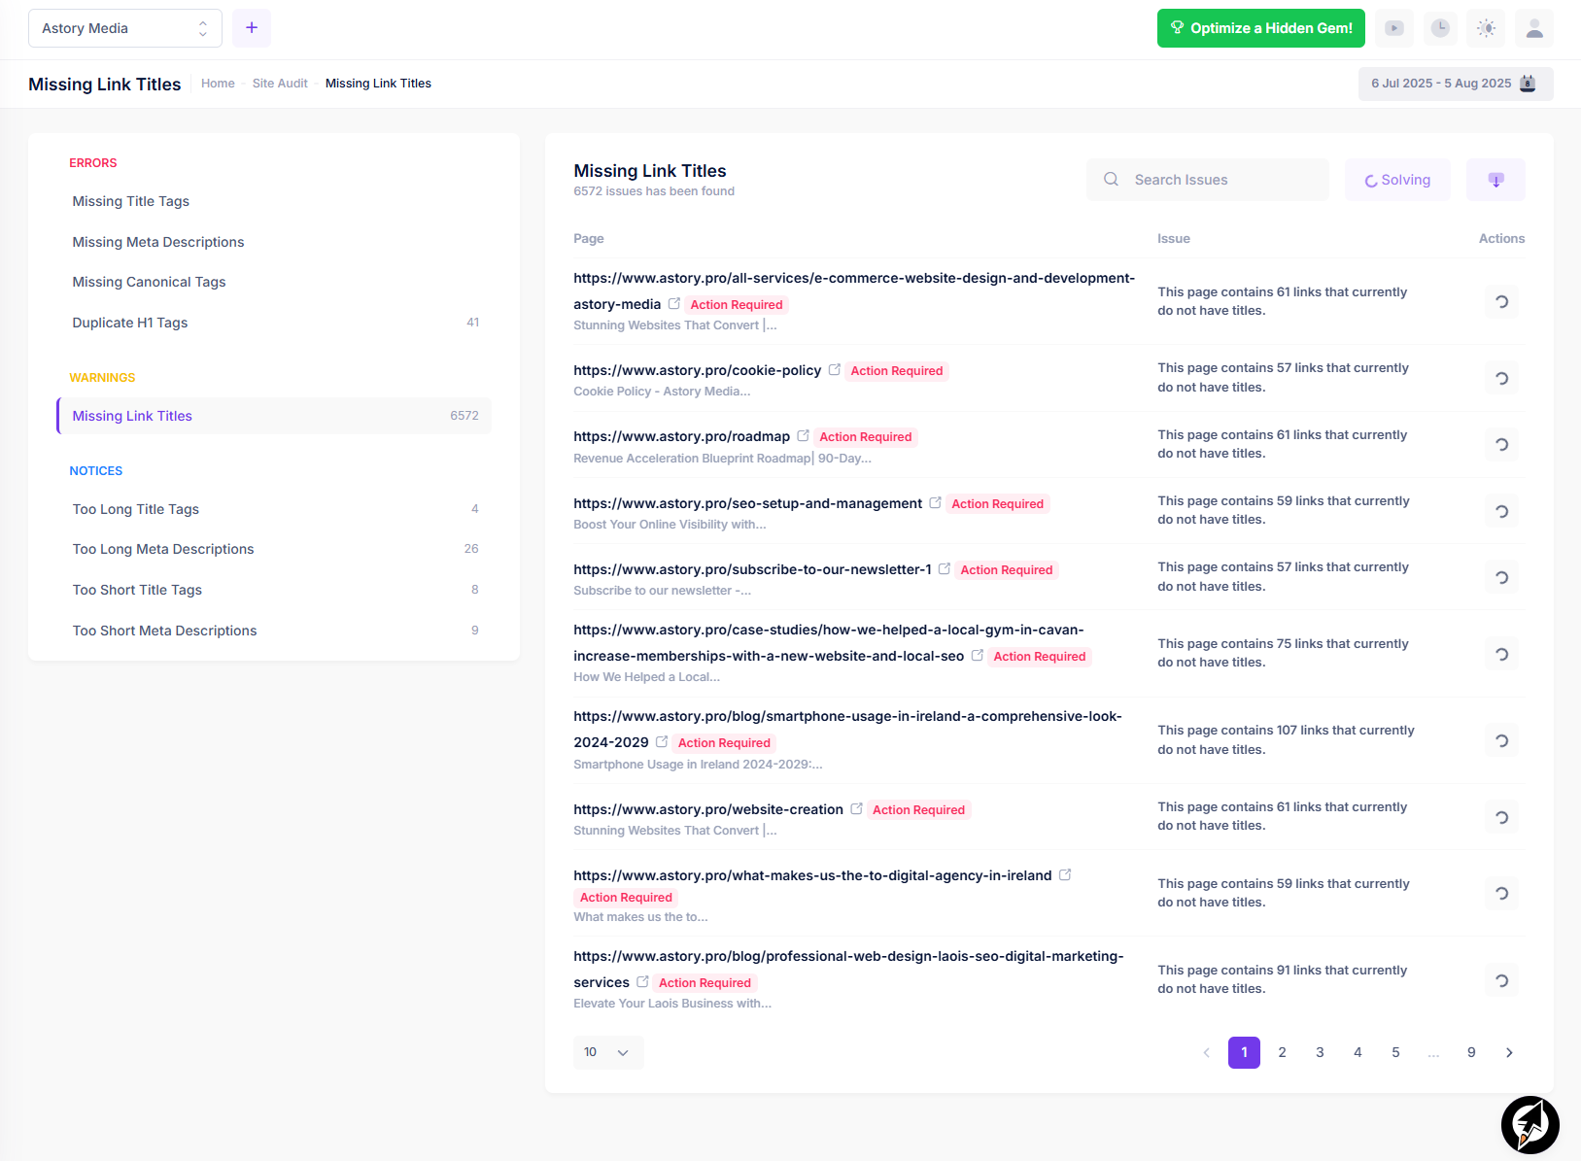Go to next page chevron
This screenshot has height=1161, width=1581.
(1509, 1052)
